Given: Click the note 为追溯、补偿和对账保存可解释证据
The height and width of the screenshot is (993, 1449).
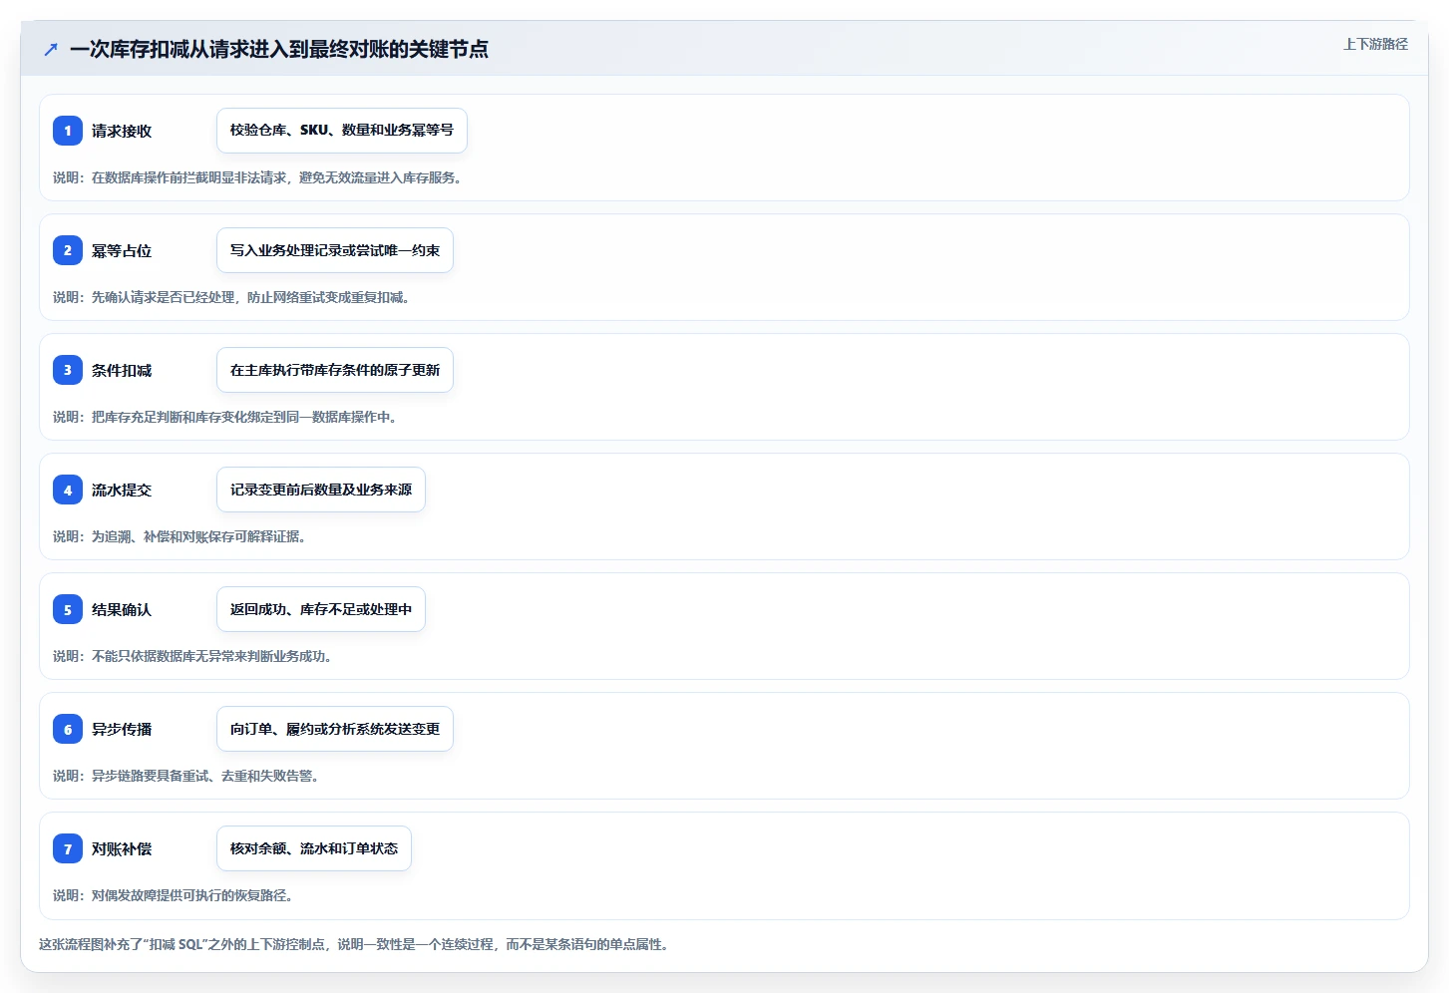Looking at the screenshot, I should tap(180, 536).
